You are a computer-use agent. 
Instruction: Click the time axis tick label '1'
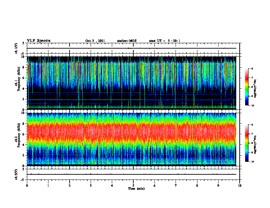[48, 186]
